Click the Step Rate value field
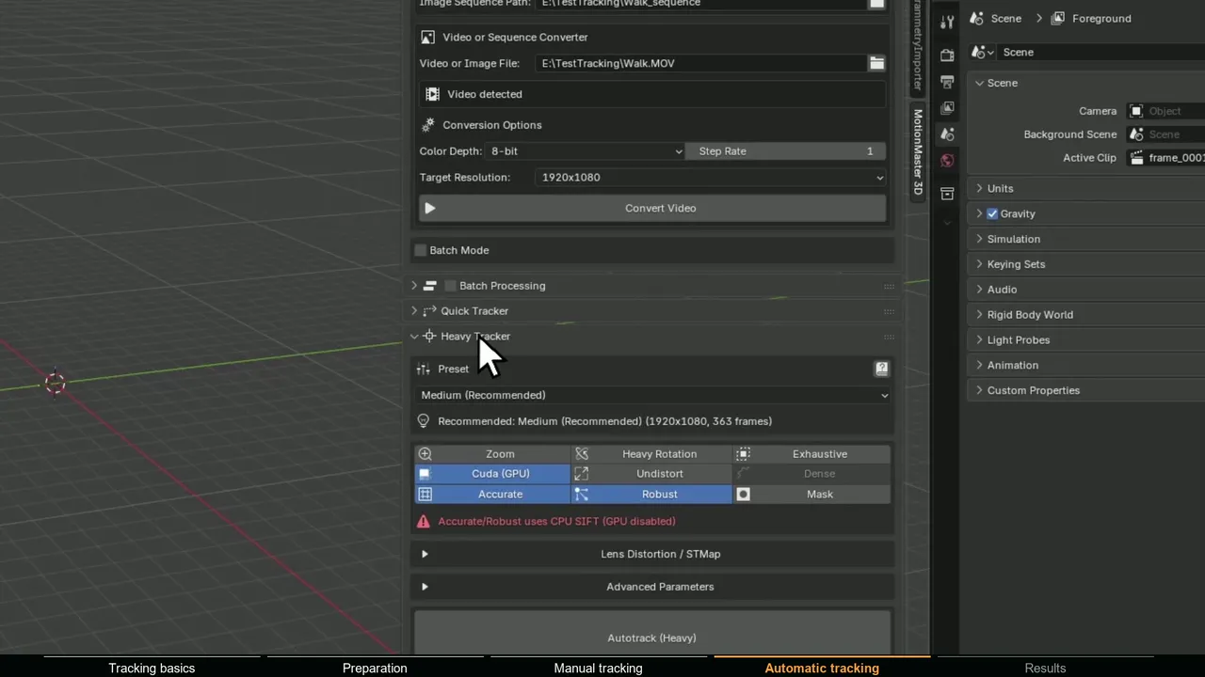The width and height of the screenshot is (1205, 677). (786, 150)
